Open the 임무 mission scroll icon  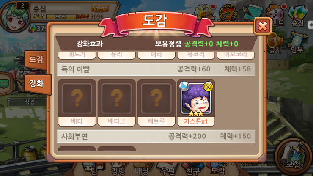(x=297, y=42)
